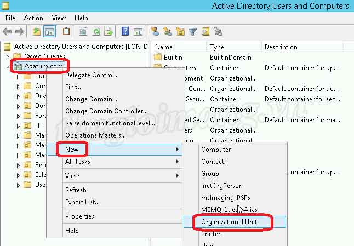Image resolution: width=354 pixels, height=246 pixels.
Task: Expand the IT tree node
Action: (x=18, y=126)
